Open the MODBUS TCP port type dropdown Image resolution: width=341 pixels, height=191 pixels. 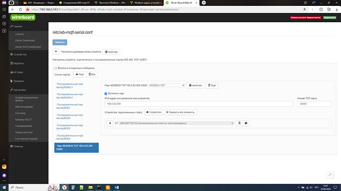[167, 85]
